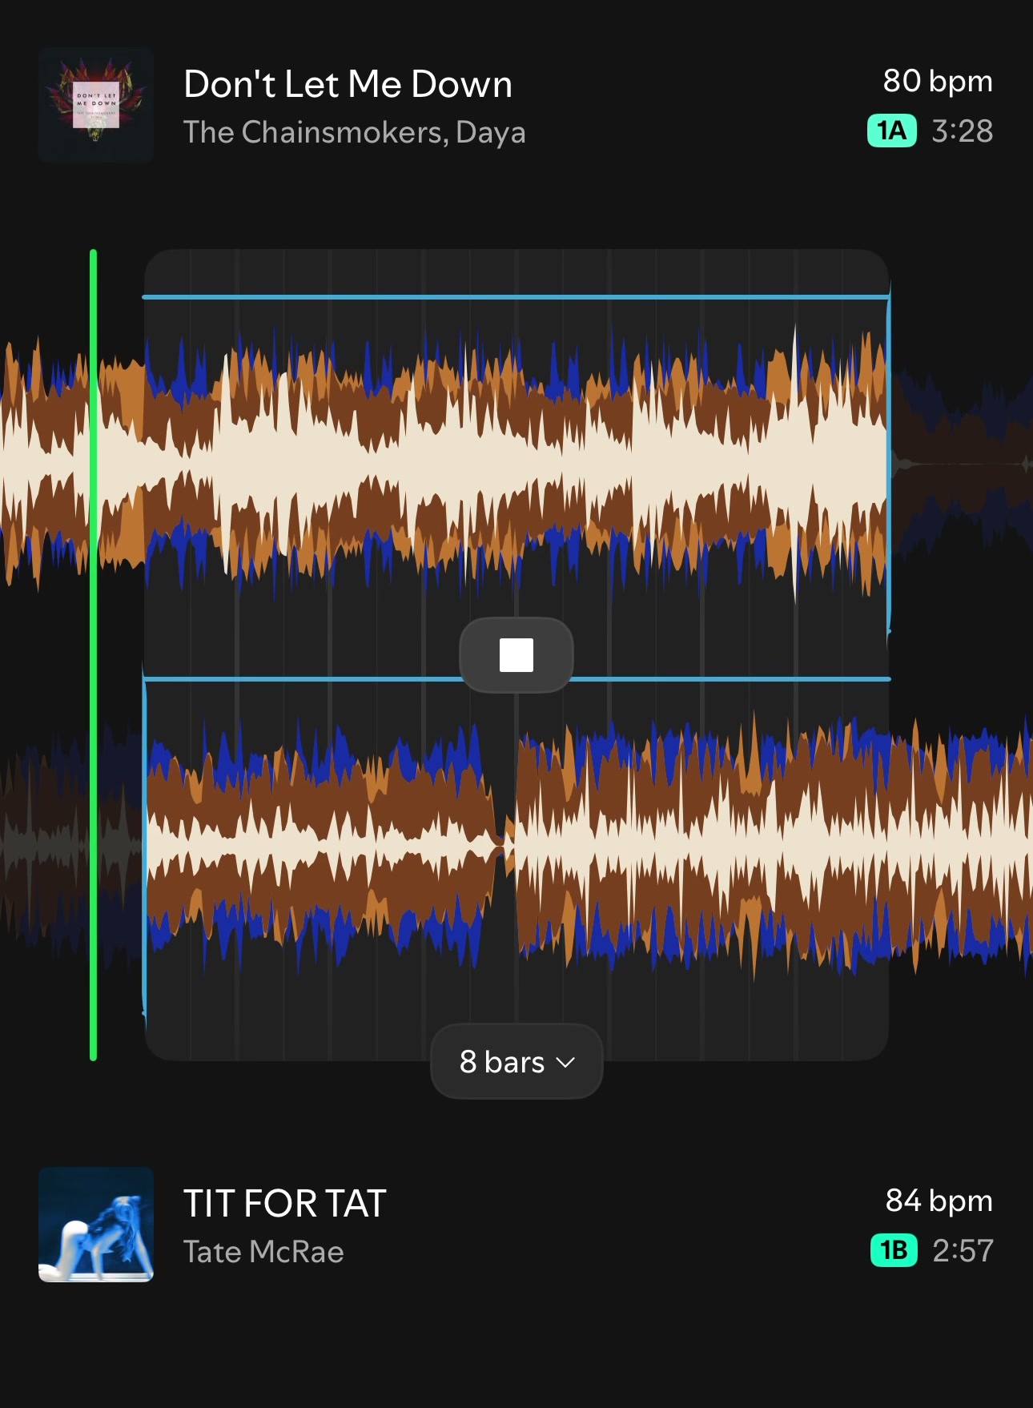
Task: Open the Don't Let Me Down album cover
Action: (96, 105)
